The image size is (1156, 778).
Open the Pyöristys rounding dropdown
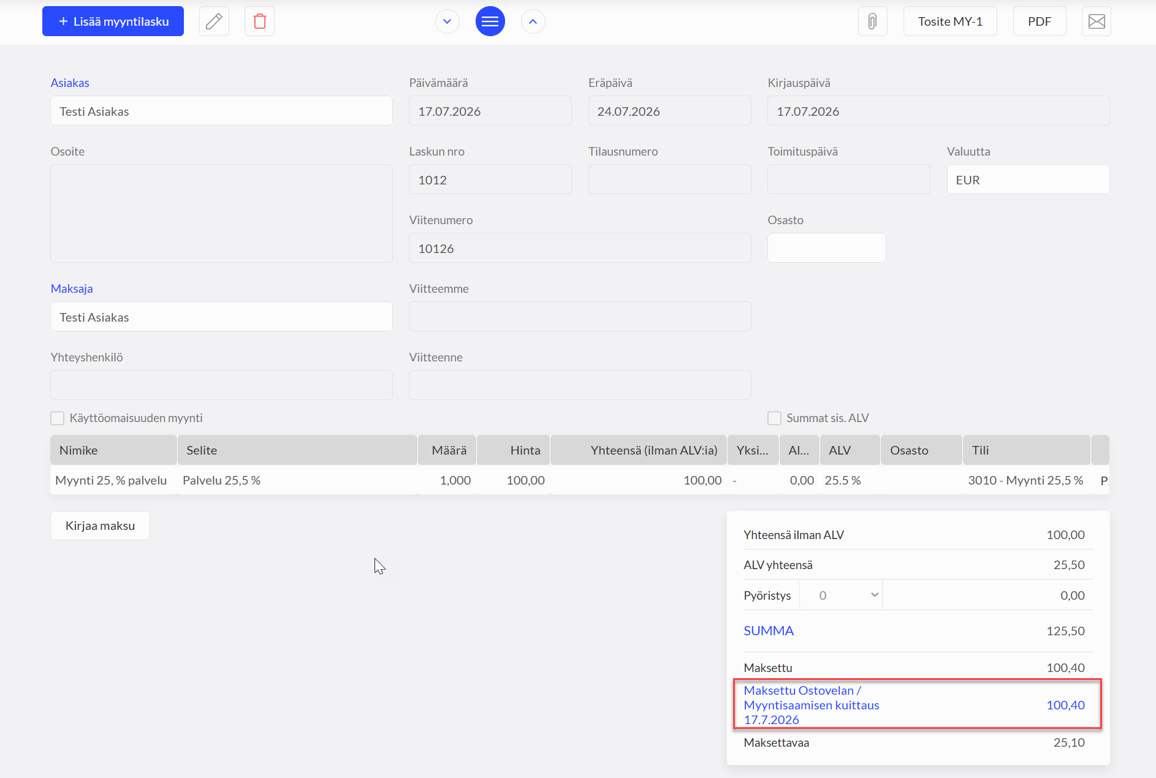[841, 595]
